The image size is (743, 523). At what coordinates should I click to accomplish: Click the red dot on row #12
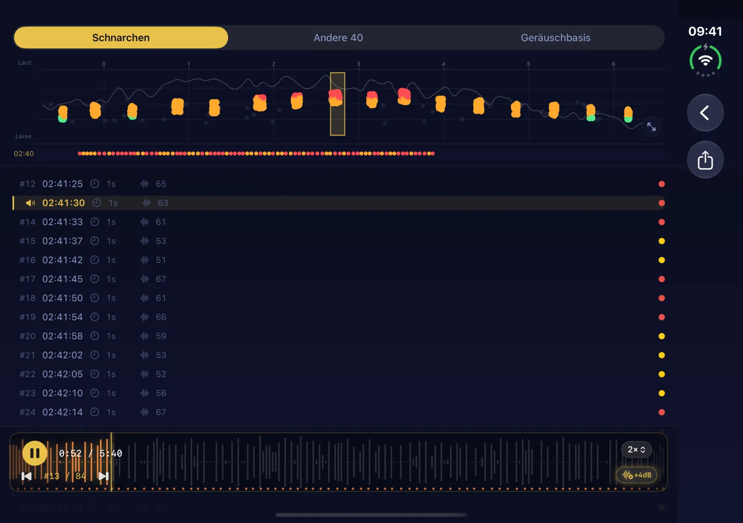pyautogui.click(x=662, y=184)
